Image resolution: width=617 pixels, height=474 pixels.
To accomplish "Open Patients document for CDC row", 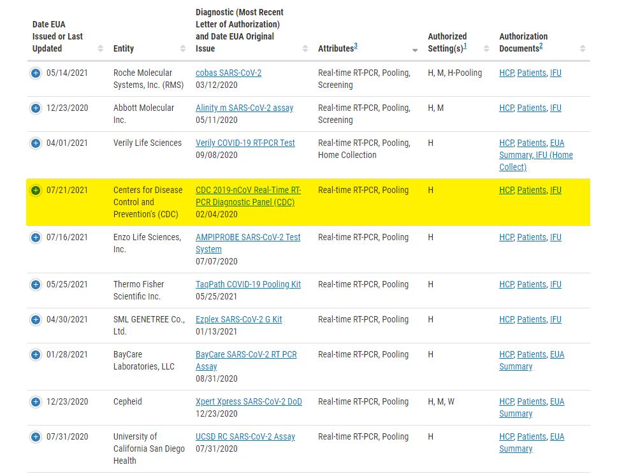I will (532, 190).
